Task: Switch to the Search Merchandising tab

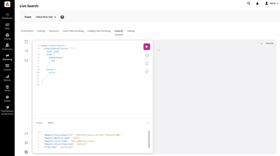Action: [x=73, y=31]
